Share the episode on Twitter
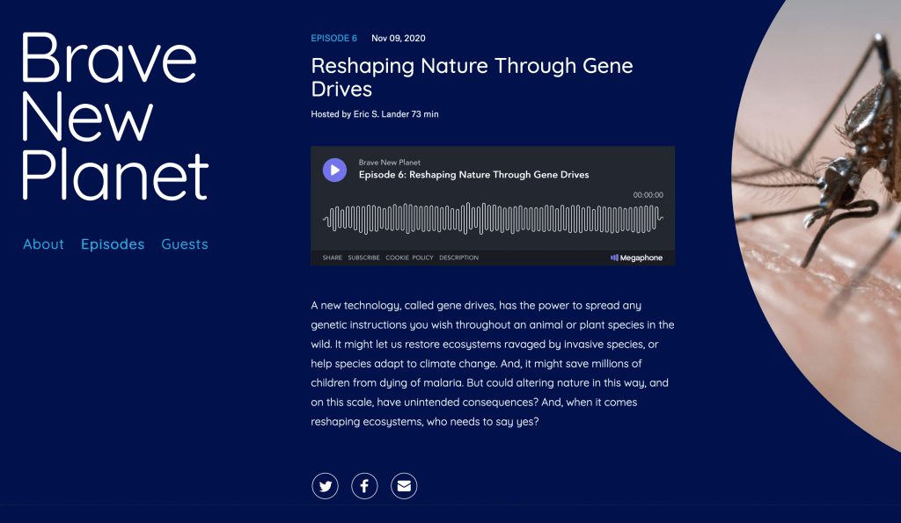Image resolution: width=901 pixels, height=523 pixels. click(x=326, y=486)
